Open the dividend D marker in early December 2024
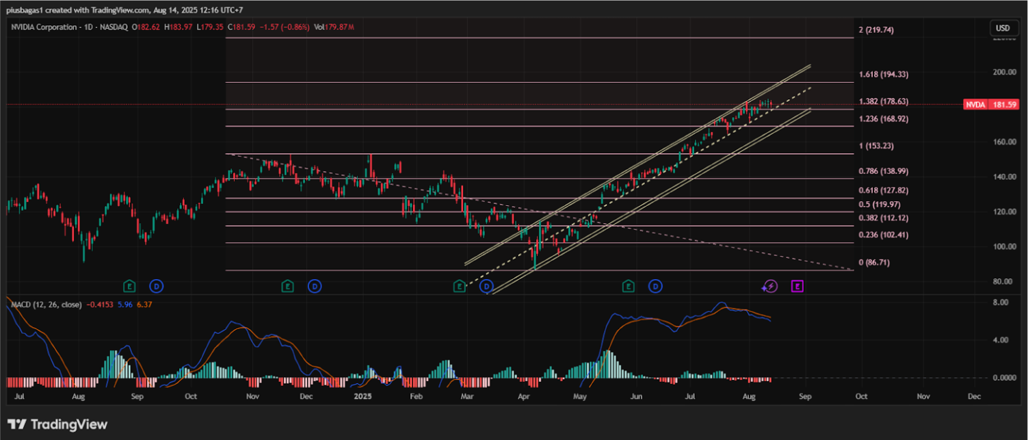 [314, 285]
